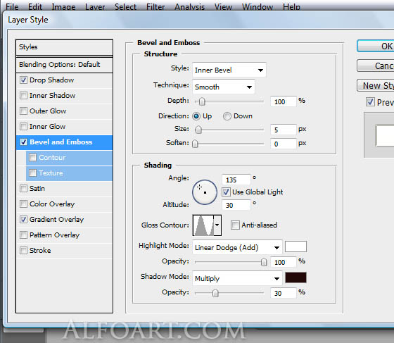Open the Highlight Mode Linear Dodge dropdown
Screen dimensions: 394x343
(x=237, y=247)
